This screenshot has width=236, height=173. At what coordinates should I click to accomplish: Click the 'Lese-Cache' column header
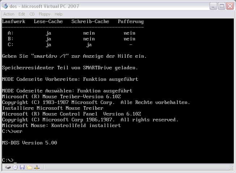coord(48,21)
